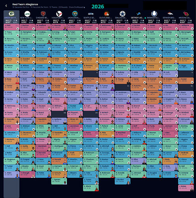Go back using the left arrow icon
The width and height of the screenshot is (196, 198).
pyautogui.click(x=6, y=6)
